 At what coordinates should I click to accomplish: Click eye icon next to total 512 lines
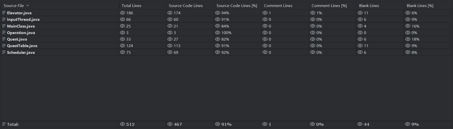tap(122, 124)
